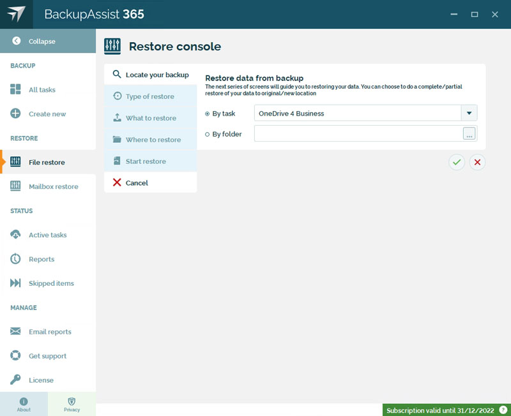Go to the What to restore step

[x=151, y=118]
